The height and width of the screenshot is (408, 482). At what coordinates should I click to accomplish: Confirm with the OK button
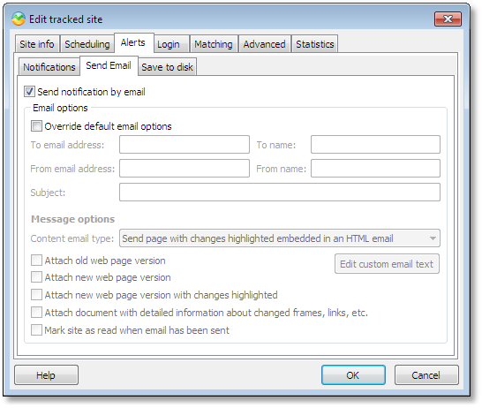pos(353,375)
